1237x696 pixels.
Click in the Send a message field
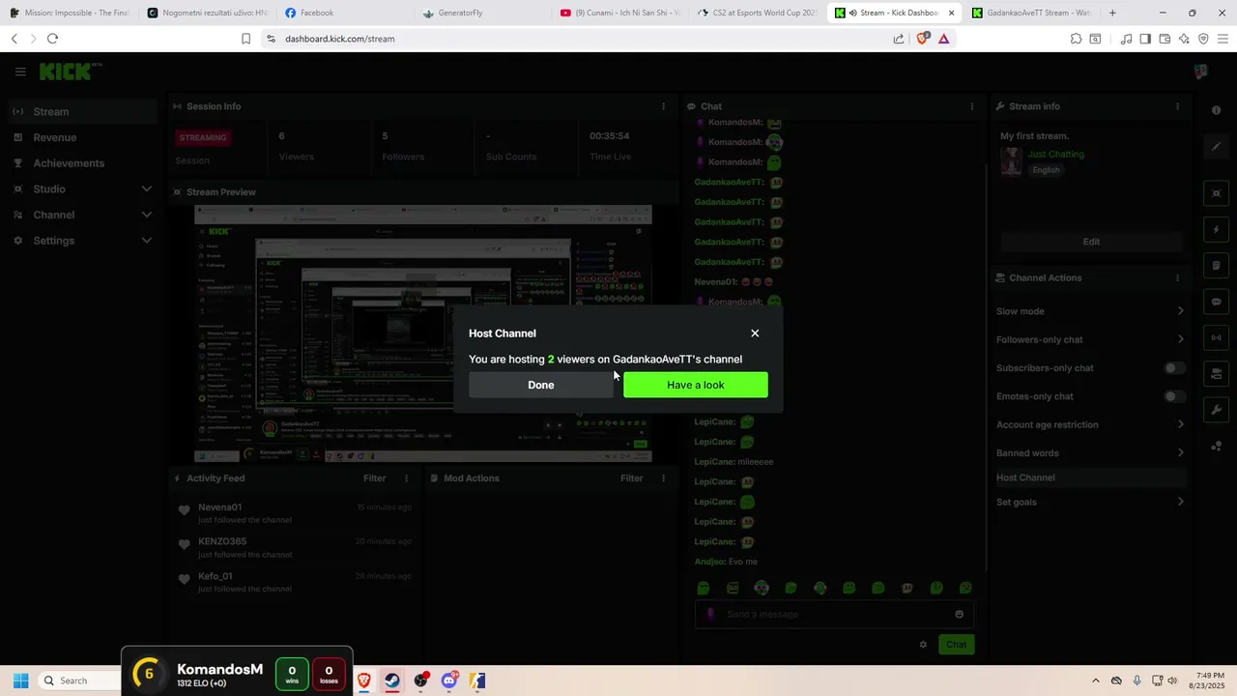pos(836,614)
